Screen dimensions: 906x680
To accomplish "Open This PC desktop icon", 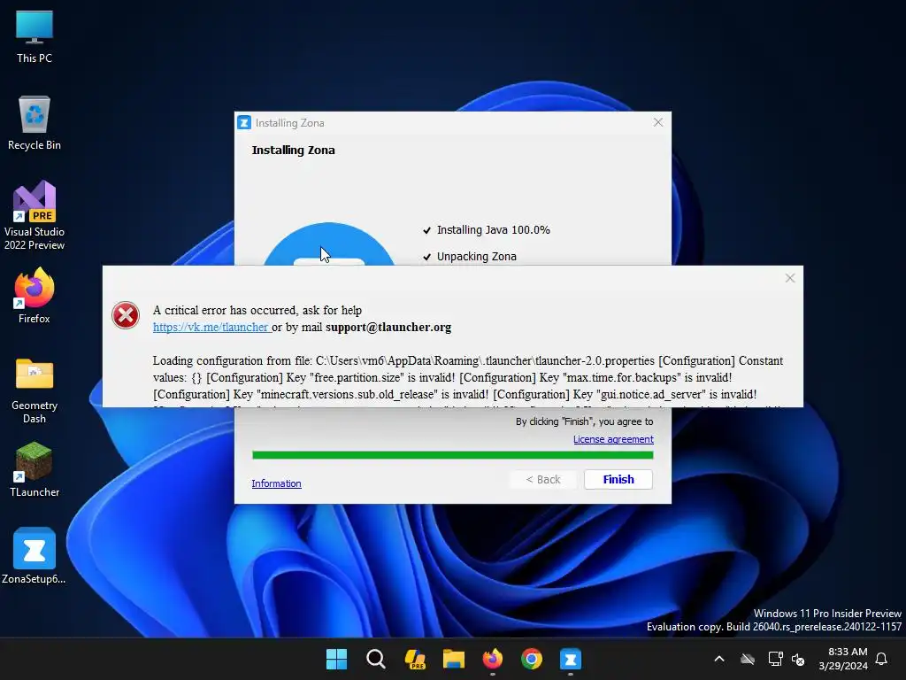I will click(35, 37).
